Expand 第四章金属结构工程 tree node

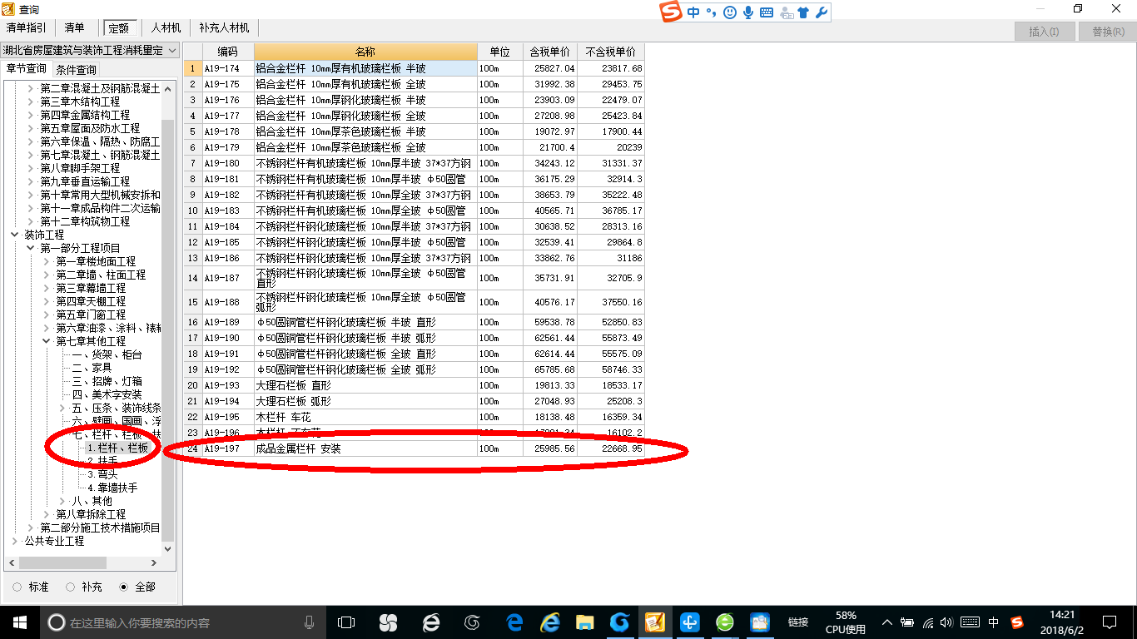pyautogui.click(x=31, y=115)
